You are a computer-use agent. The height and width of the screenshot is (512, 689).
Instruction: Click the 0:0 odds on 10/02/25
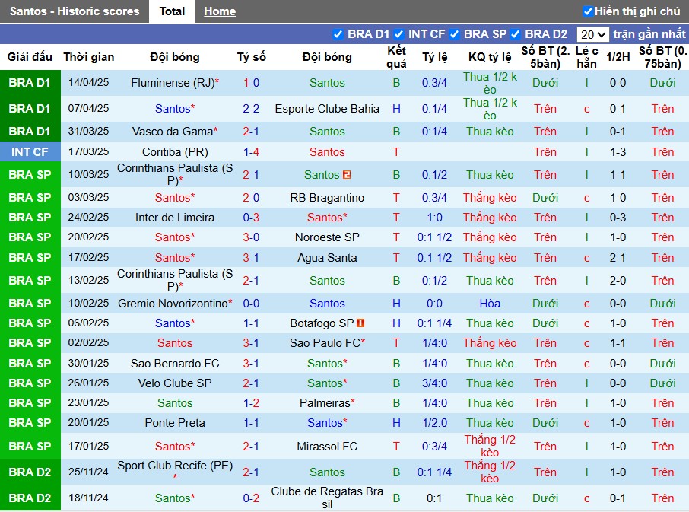[x=434, y=304]
